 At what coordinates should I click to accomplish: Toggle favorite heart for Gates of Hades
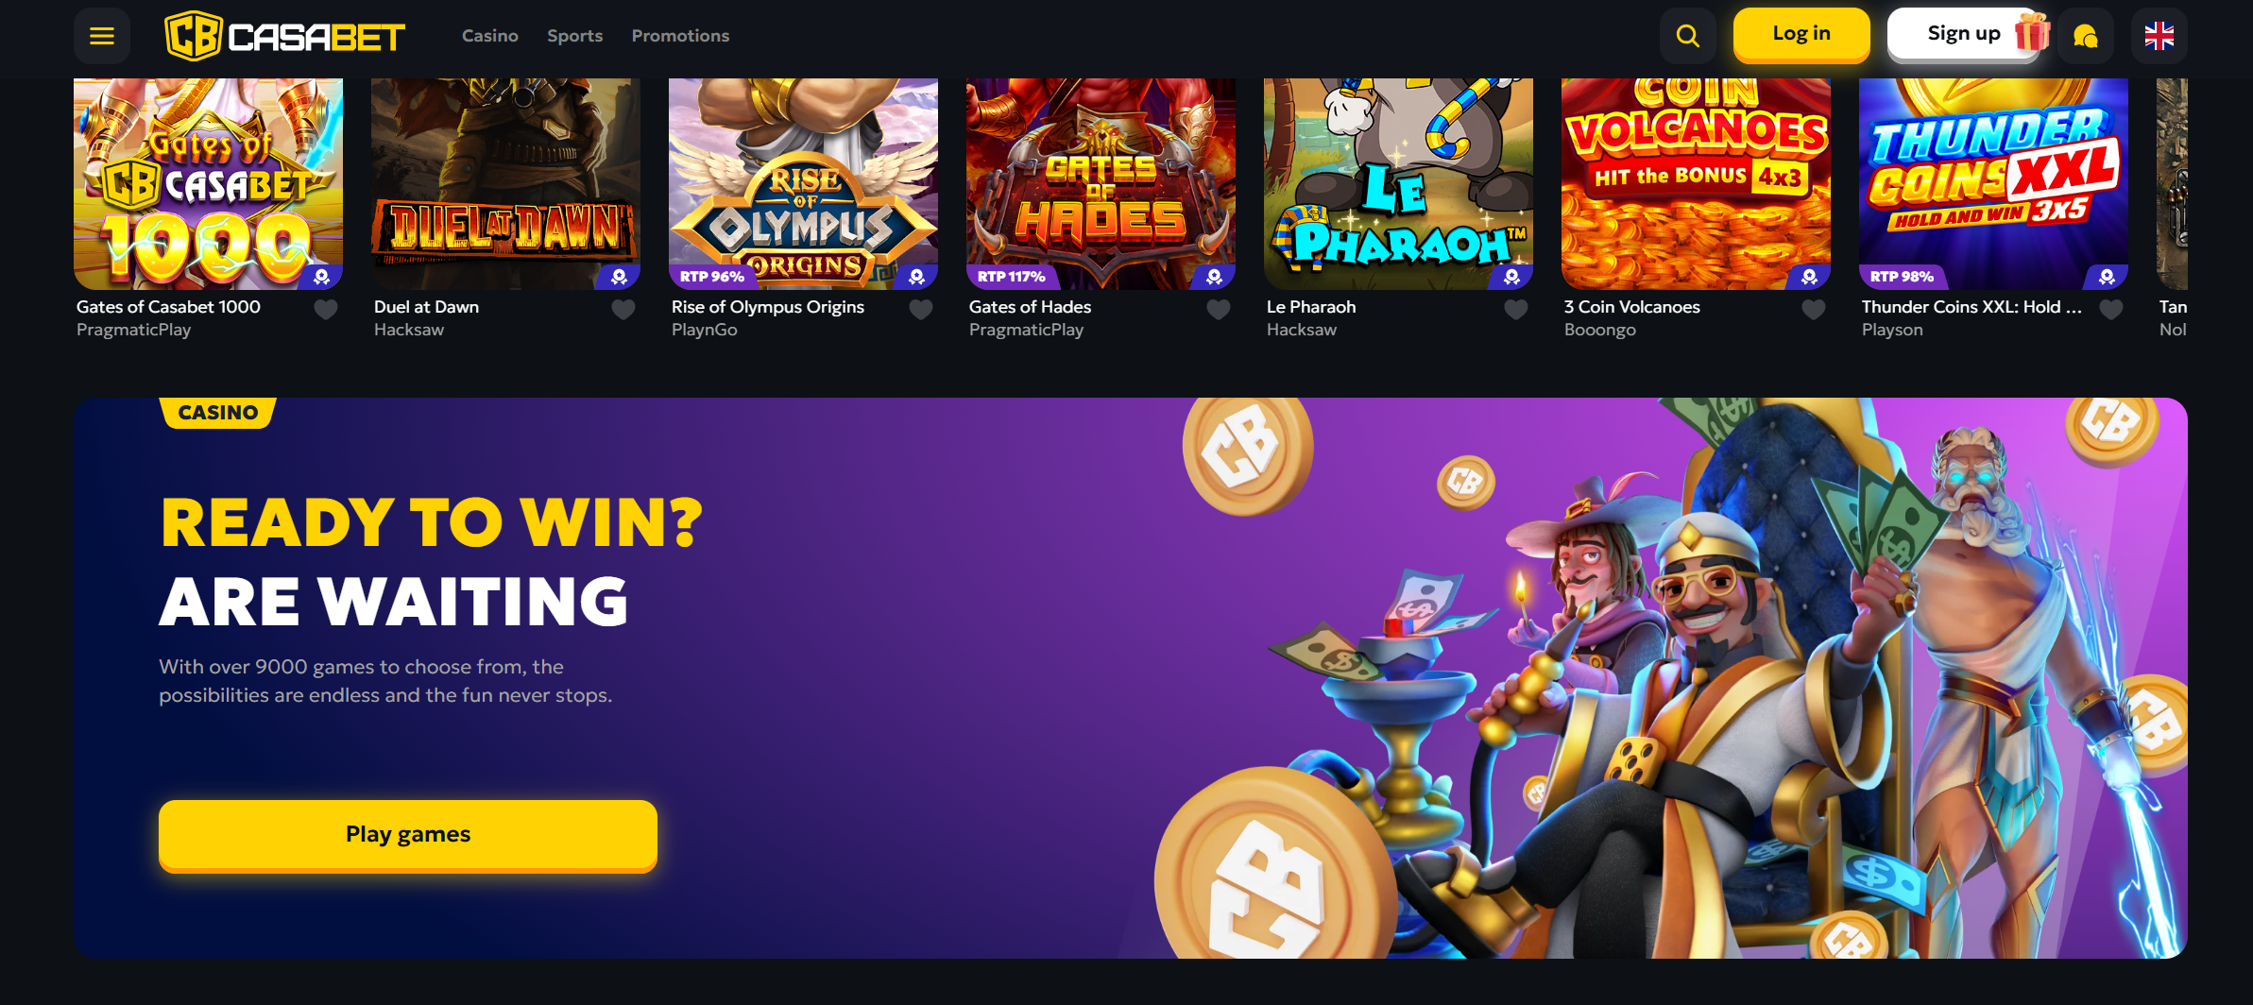click(1219, 310)
